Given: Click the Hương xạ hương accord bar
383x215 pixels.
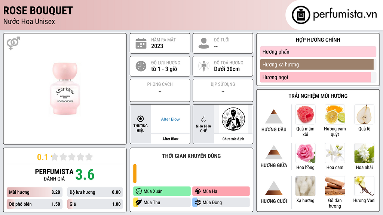Looking at the screenshot, I should pos(318,65).
